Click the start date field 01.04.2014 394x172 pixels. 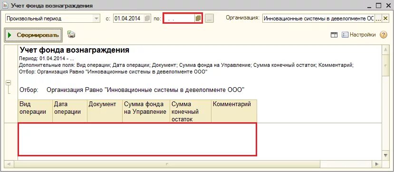coord(129,18)
